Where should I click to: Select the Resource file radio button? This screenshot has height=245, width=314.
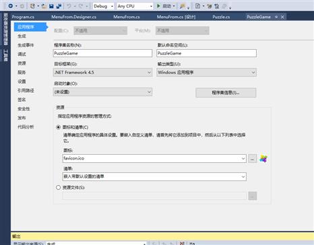(58, 187)
